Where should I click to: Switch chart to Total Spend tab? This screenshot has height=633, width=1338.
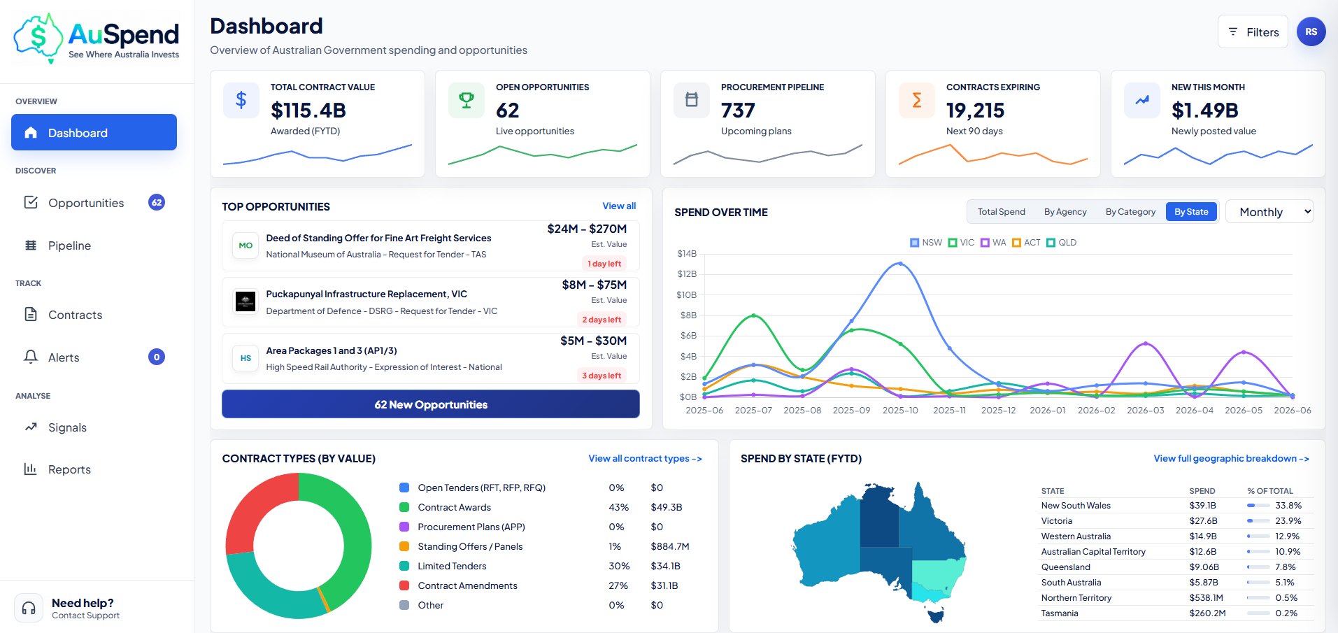click(x=1001, y=211)
